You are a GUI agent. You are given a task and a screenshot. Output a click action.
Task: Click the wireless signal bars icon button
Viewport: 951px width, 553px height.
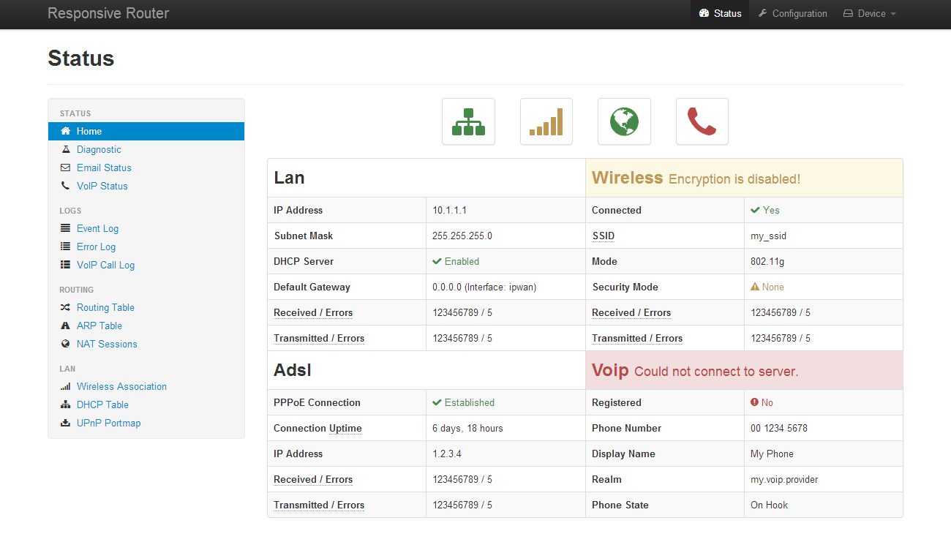click(546, 121)
